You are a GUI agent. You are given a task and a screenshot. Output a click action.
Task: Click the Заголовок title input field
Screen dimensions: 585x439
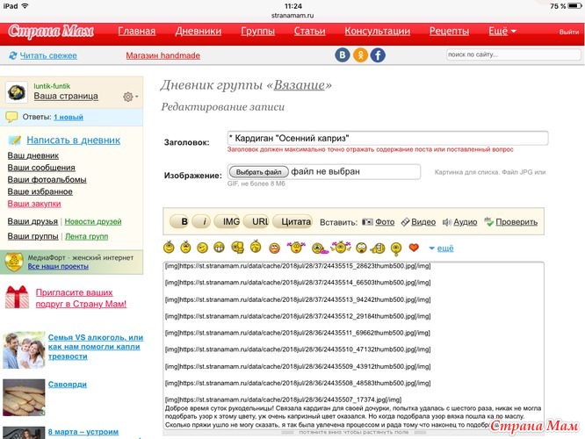(387, 139)
